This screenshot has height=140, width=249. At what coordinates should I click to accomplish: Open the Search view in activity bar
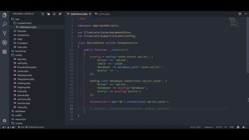click(5, 24)
